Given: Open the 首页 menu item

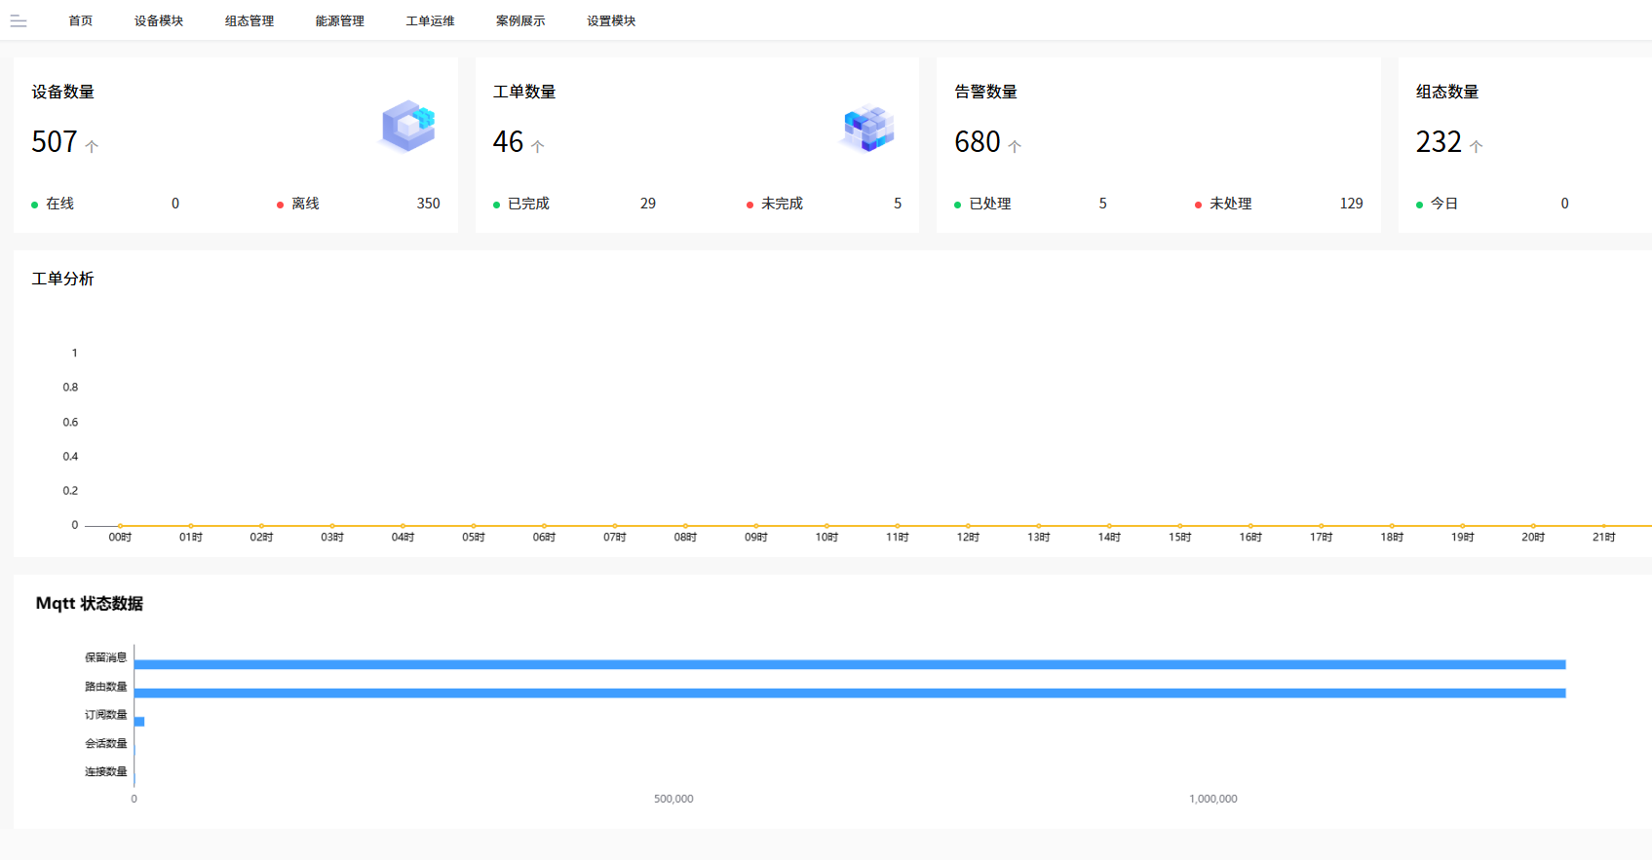Looking at the screenshot, I should click(81, 21).
